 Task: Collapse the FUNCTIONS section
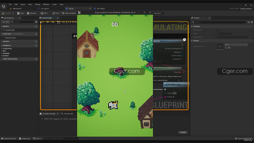2,34
